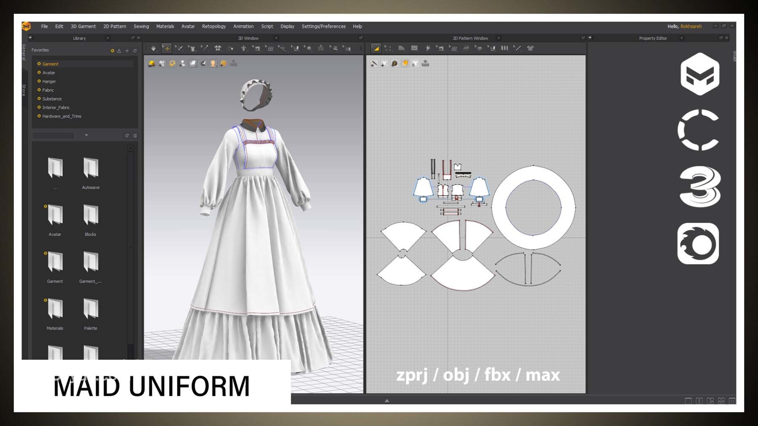Open the Sewing menu

141,26
